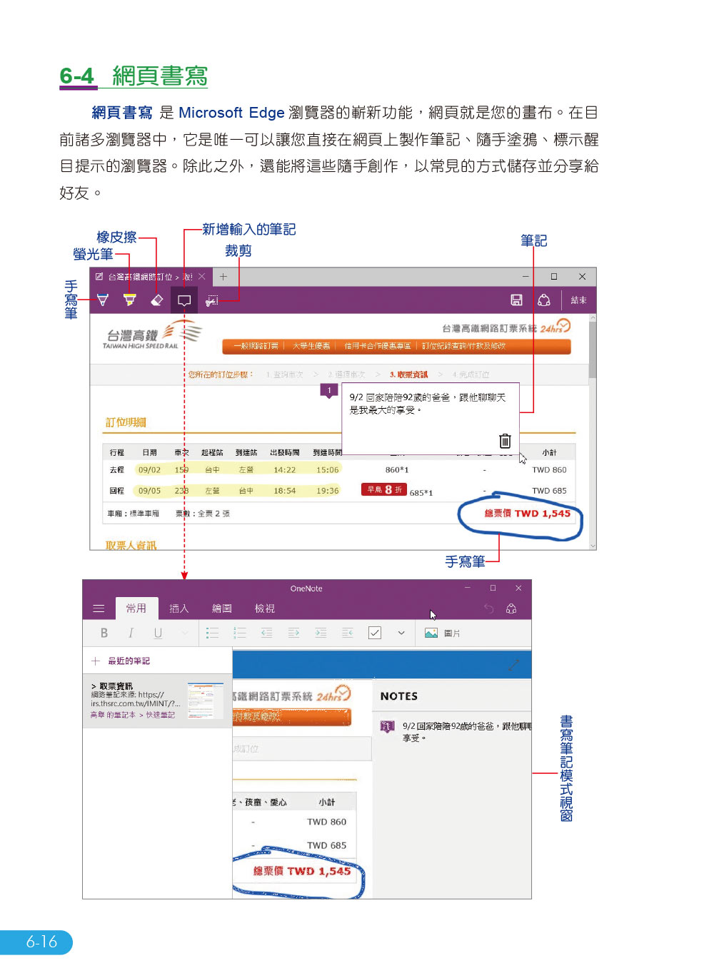Exit web note mode with 結束 button
Screen dimensions: 714x968
click(x=578, y=300)
